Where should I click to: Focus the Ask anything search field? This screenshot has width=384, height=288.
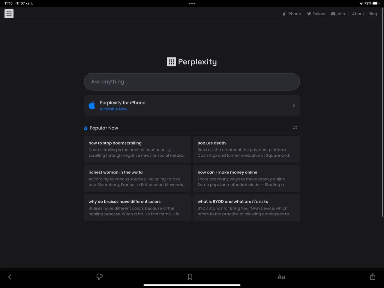point(192,82)
